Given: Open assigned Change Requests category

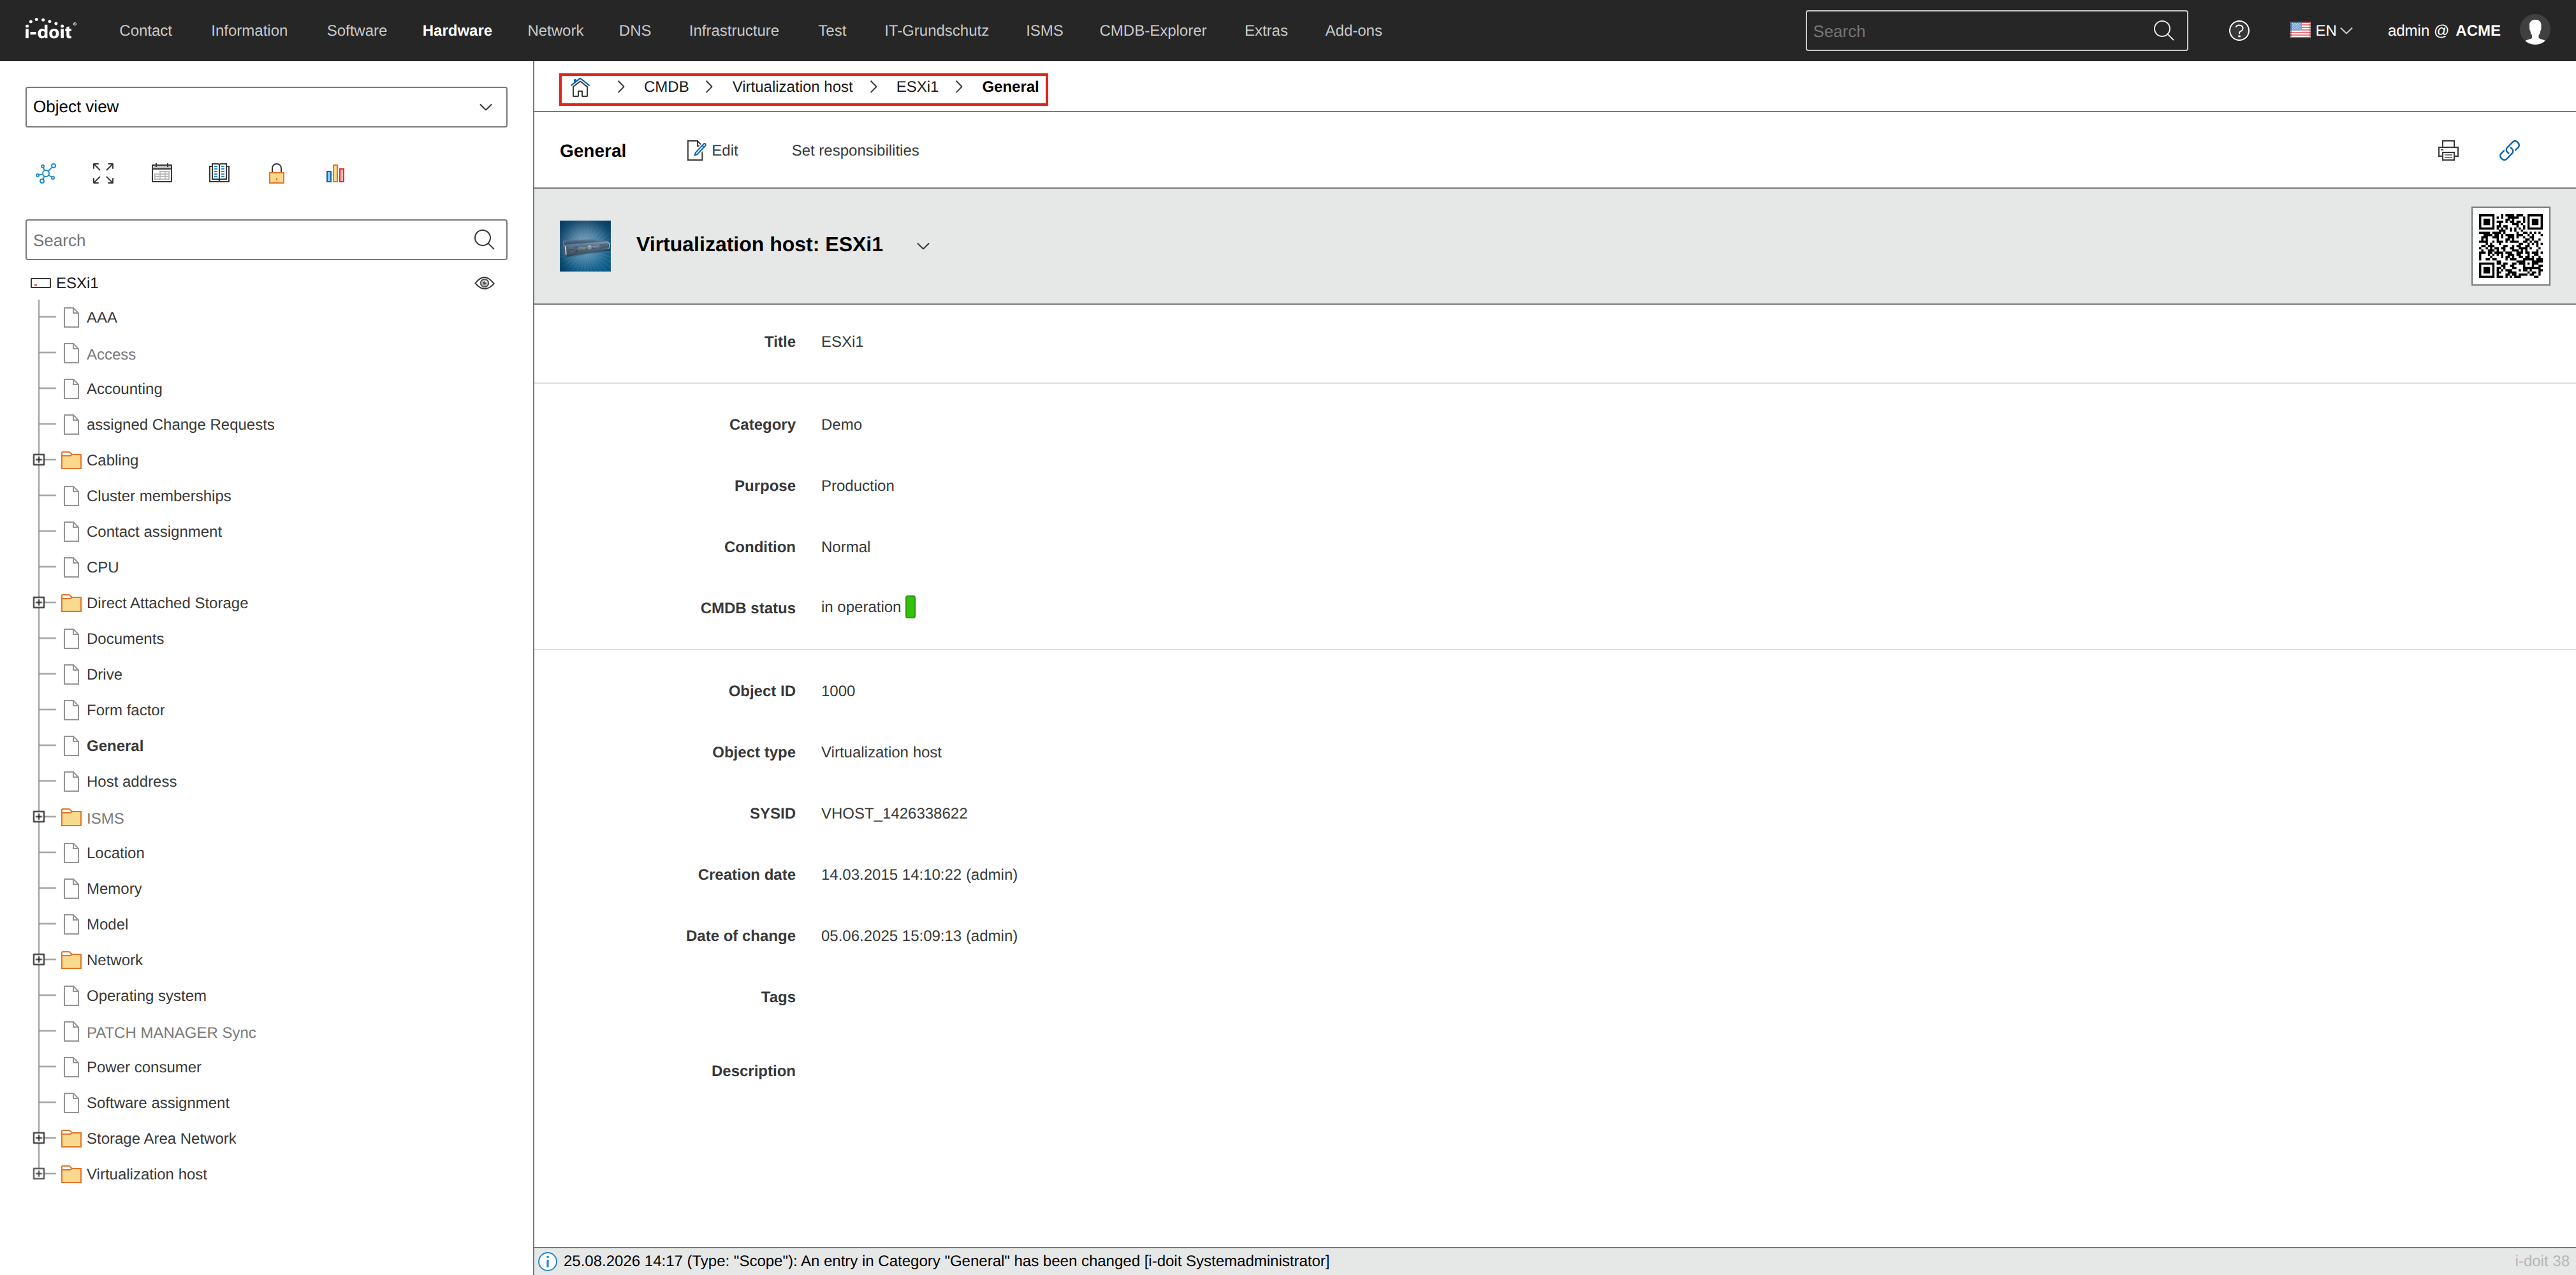Looking at the screenshot, I should click(180, 425).
